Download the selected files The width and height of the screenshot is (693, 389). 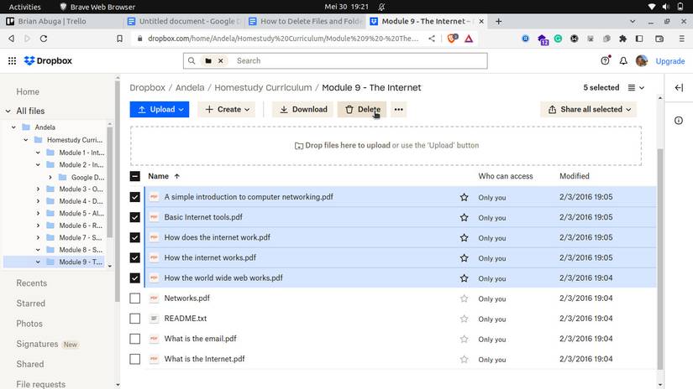coord(302,109)
